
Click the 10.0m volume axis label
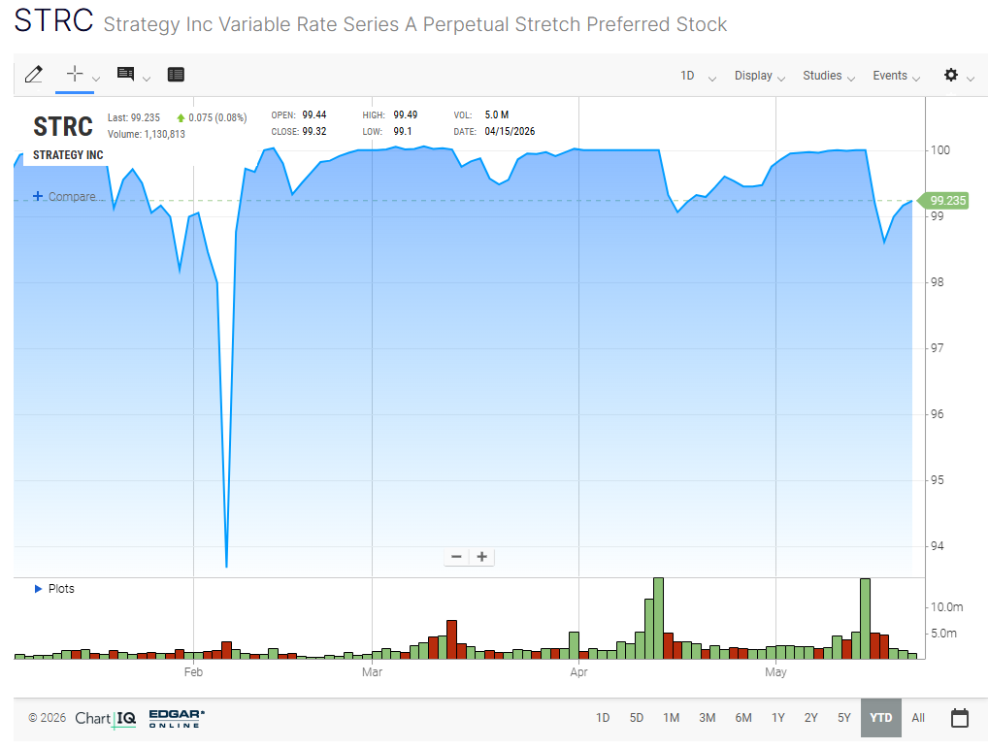pyautogui.click(x=947, y=607)
